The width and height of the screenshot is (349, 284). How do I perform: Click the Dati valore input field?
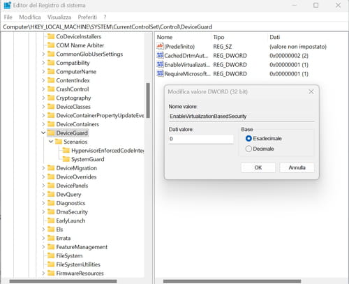[x=201, y=139]
